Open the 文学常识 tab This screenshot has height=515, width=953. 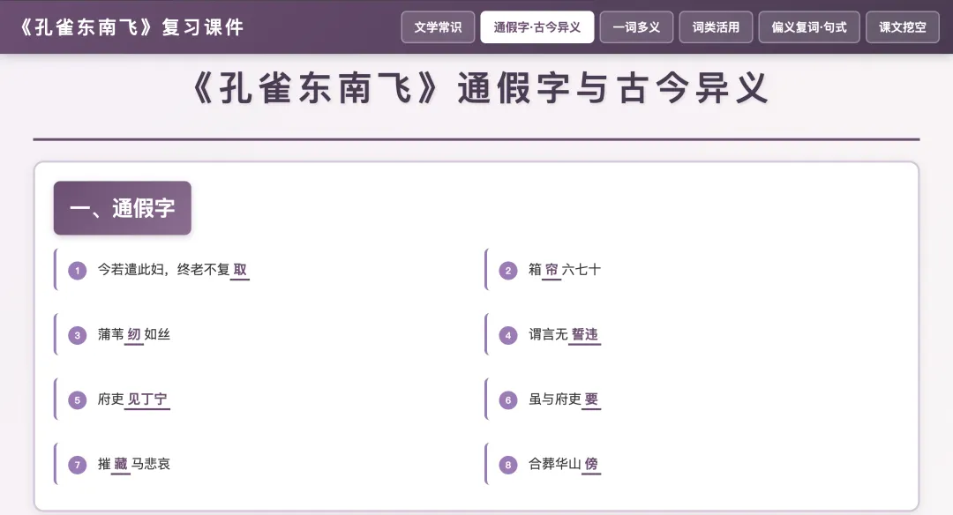pos(438,27)
